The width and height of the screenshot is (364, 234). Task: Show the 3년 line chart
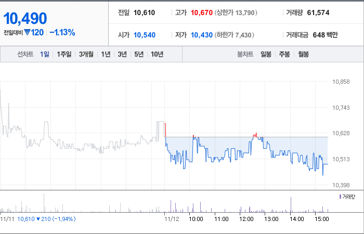[122, 54]
